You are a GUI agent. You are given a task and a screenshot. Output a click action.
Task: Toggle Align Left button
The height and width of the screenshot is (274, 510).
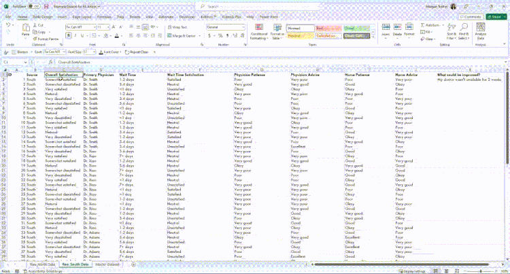tap(131, 36)
